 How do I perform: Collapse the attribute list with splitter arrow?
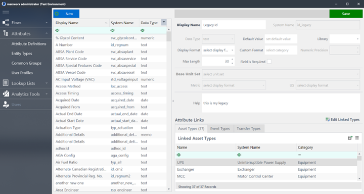pos(173,101)
